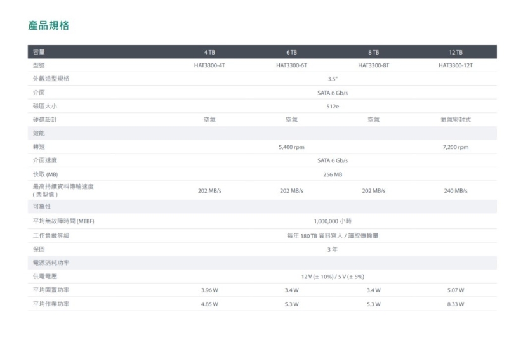Click the 3.96 W idle power value

coord(209,290)
